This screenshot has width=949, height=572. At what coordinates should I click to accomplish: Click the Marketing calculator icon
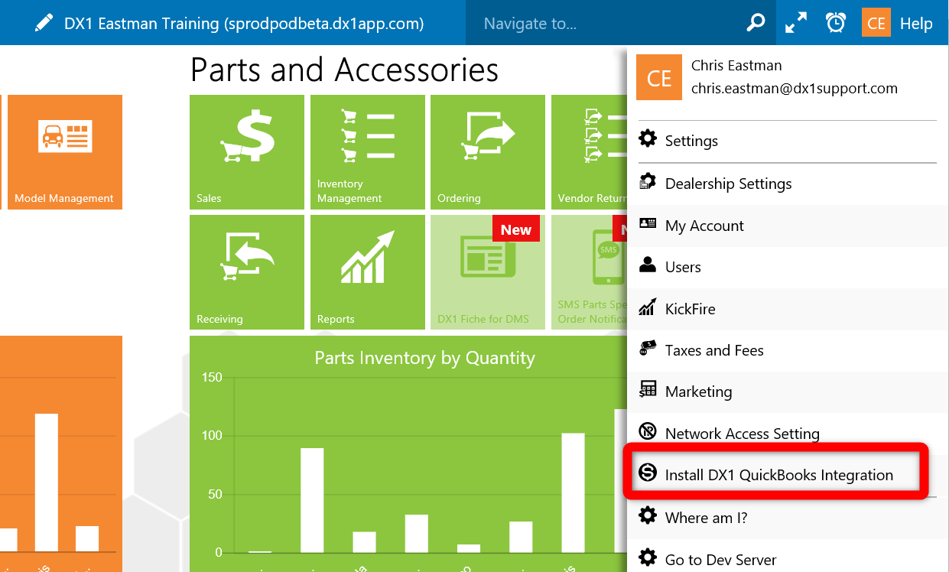pos(648,390)
